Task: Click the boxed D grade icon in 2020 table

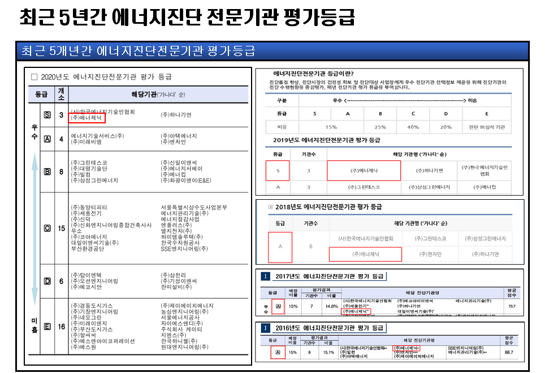Action: (x=47, y=281)
